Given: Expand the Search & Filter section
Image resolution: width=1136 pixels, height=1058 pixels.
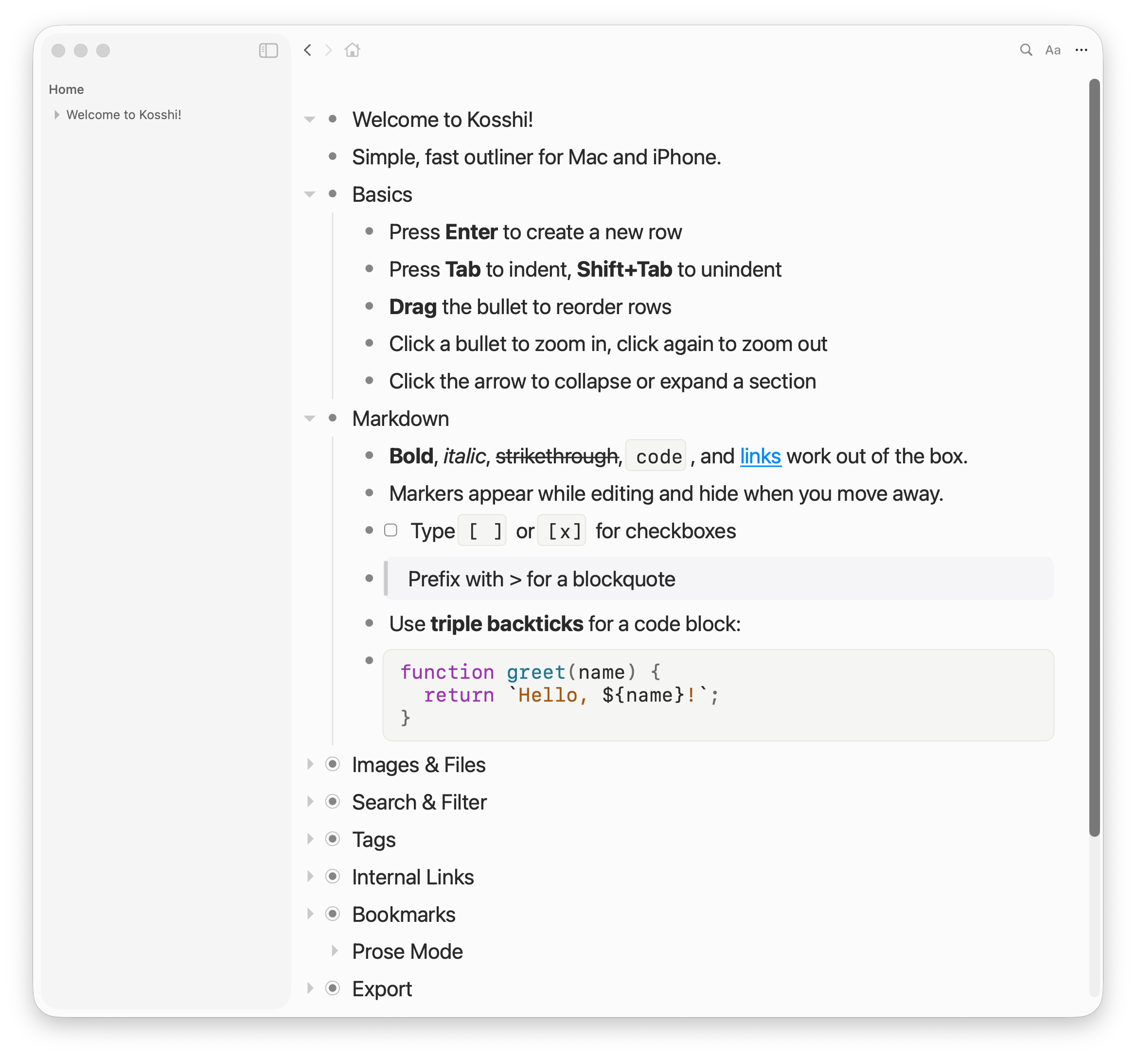Looking at the screenshot, I should (x=310, y=802).
